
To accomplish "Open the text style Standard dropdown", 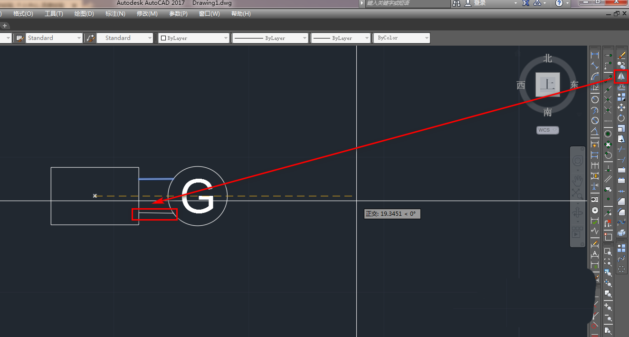I will tap(54, 38).
